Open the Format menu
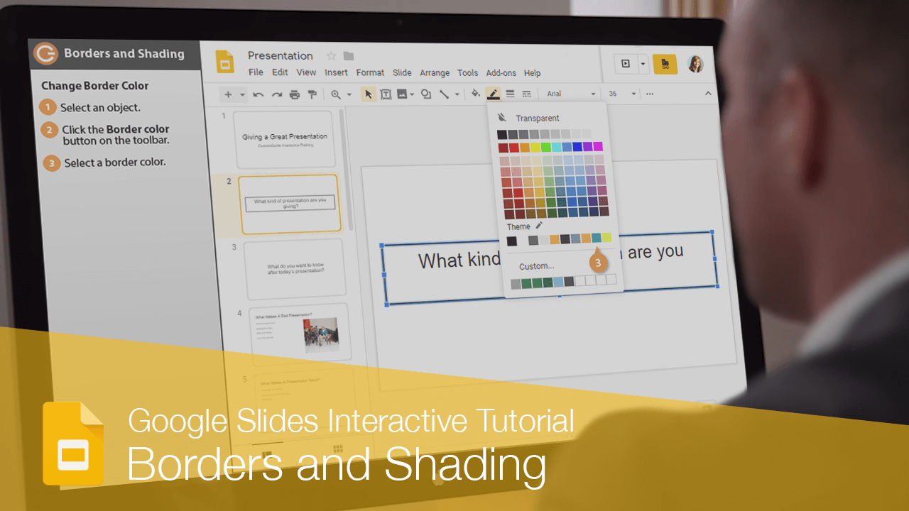 [370, 72]
